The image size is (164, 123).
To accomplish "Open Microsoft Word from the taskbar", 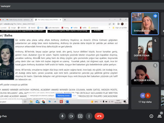I will 67,102.
